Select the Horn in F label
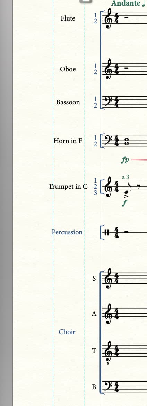Screen dimensions: 147x406 pyautogui.click(x=68, y=141)
